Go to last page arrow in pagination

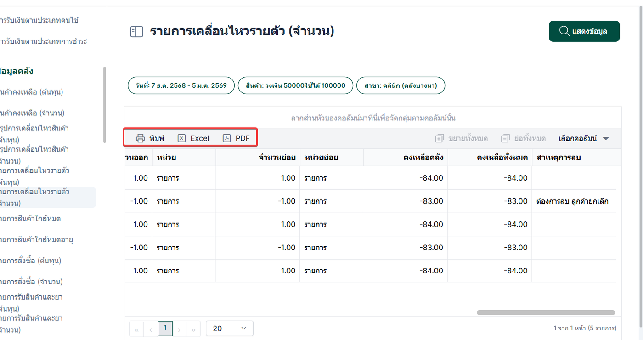tap(193, 329)
